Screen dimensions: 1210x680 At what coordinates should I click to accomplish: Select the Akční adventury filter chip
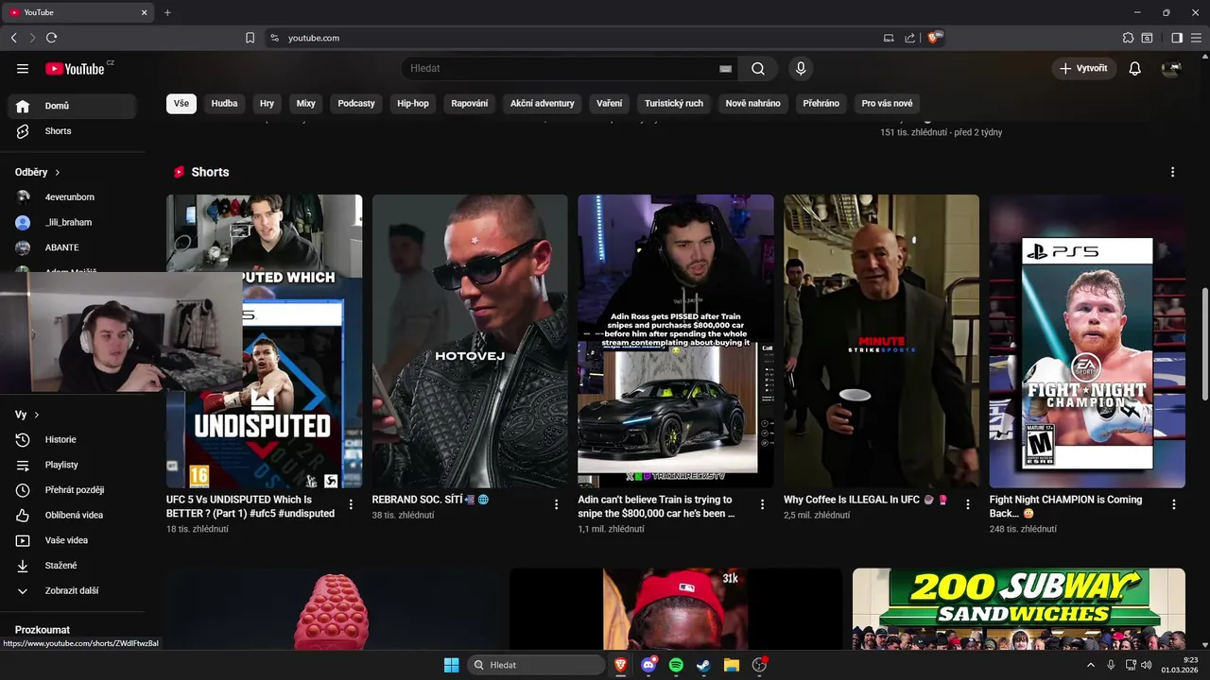point(543,103)
